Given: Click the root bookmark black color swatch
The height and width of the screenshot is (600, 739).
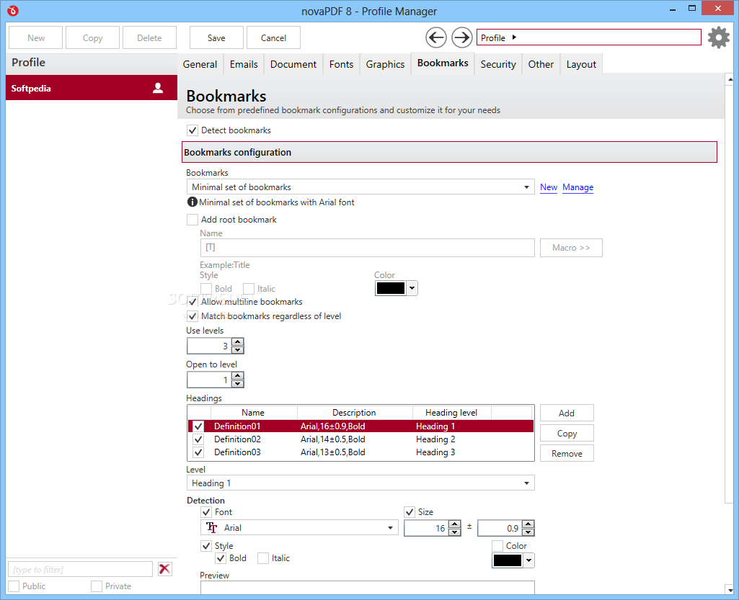Looking at the screenshot, I should pos(391,288).
